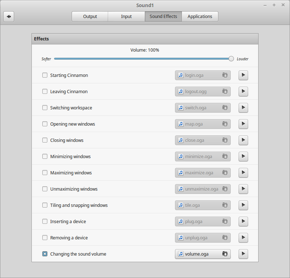Open the plug.oga file chooser
Image resolution: width=290 pixels, height=278 pixels.
[203, 221]
